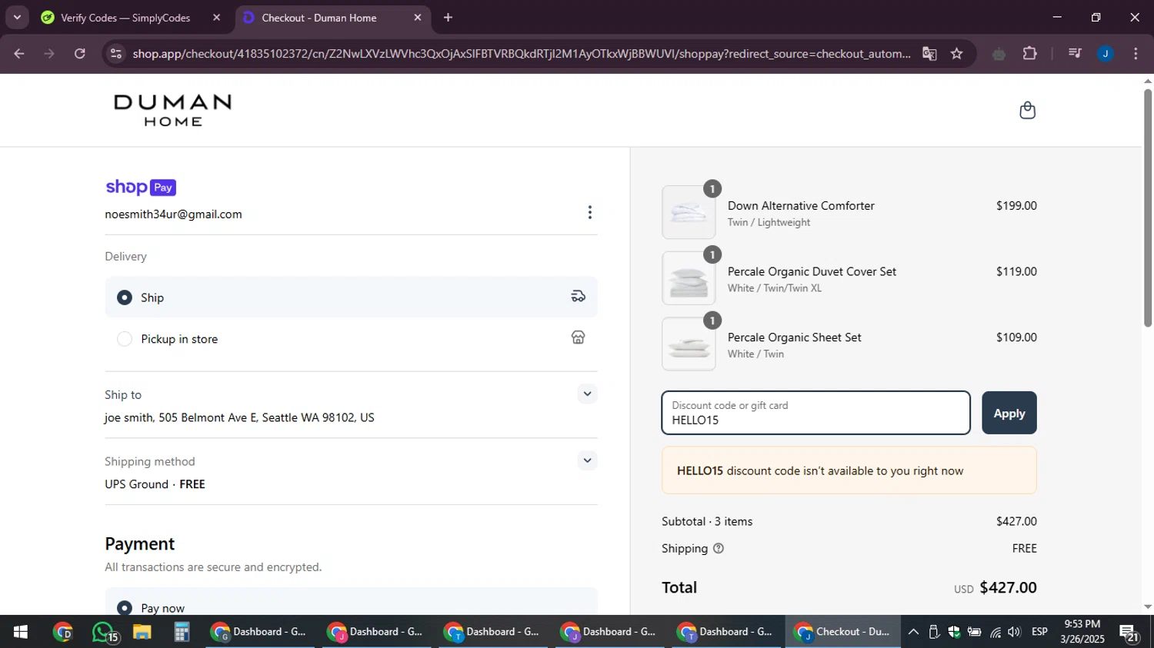
Task: Click the Duvet Cover Set price $119.00
Action: (x=1016, y=271)
